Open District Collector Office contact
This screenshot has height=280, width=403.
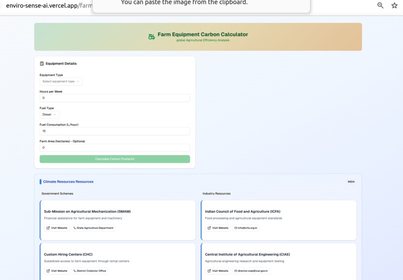[89, 270]
